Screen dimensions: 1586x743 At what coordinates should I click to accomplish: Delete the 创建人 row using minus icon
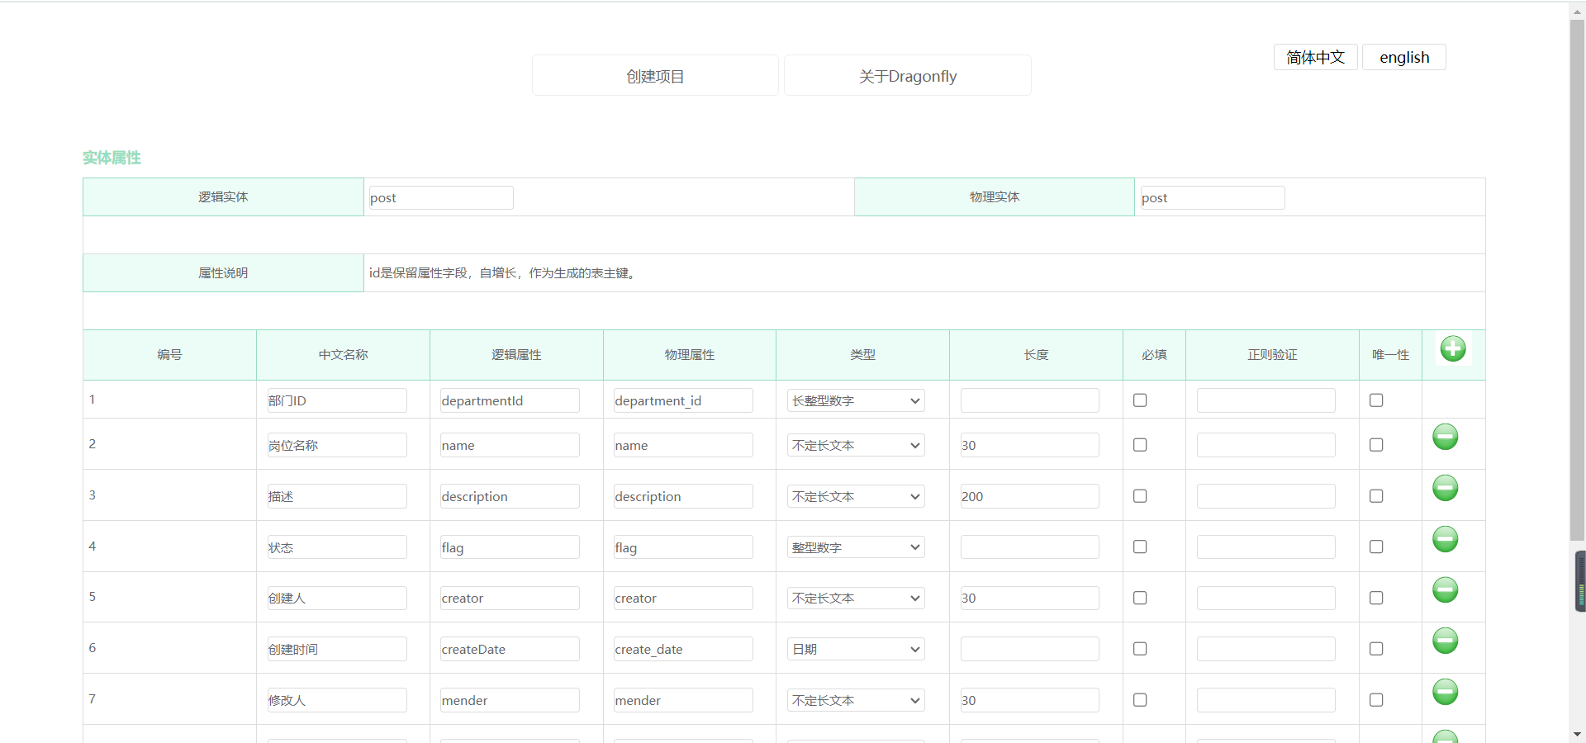click(1445, 589)
